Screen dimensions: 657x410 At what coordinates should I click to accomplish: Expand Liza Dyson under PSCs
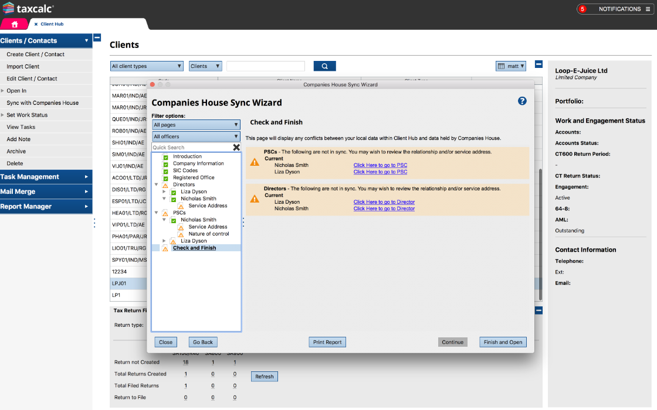point(164,241)
